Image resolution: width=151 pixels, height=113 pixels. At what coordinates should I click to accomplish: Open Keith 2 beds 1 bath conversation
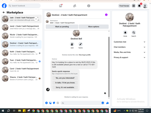(21, 53)
